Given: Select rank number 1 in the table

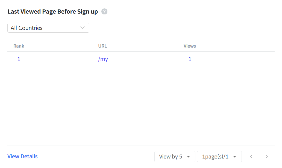Looking at the screenshot, I should pyautogui.click(x=19, y=59).
